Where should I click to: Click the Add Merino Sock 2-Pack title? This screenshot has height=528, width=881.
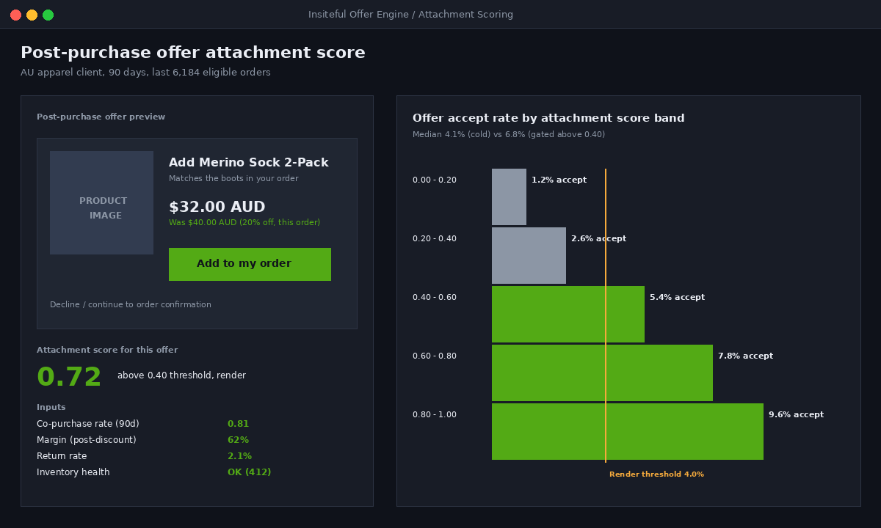pyautogui.click(x=248, y=163)
